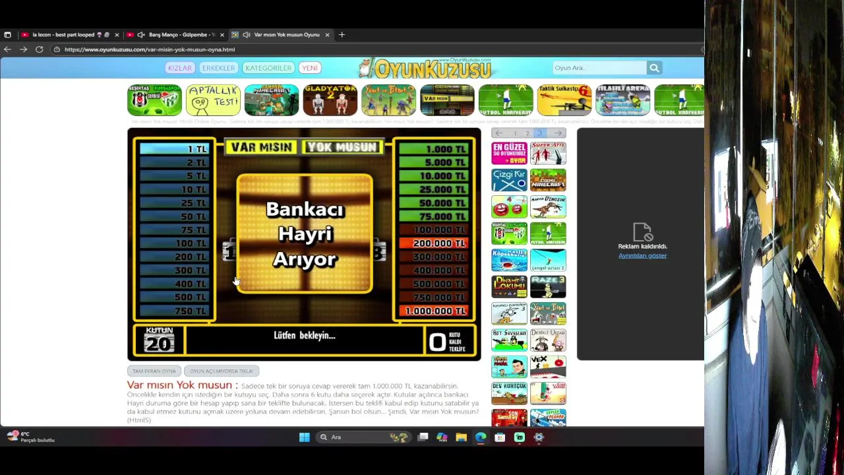Click the En Güzel 50 Oyunumuz banner icon
Screen dimensions: 844x475
[509, 154]
